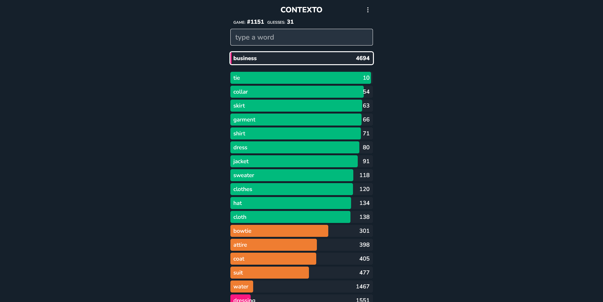Click the "hat" guess bar
Image resolution: width=603 pixels, height=302 pixels.
tap(291, 203)
